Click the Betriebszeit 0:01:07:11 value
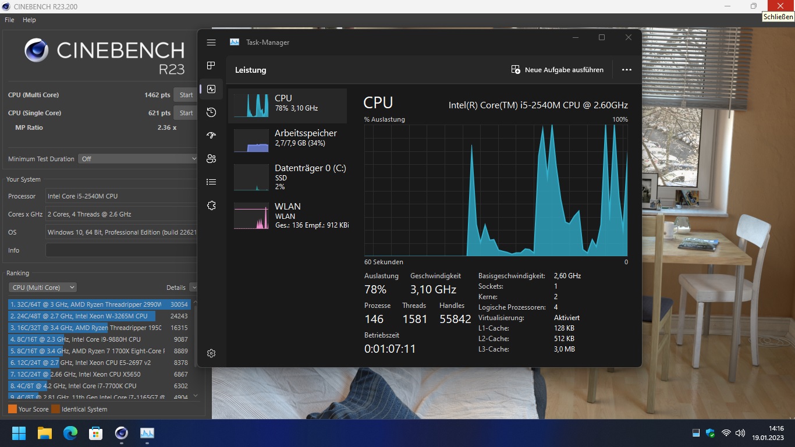The image size is (795, 447). pos(390,349)
